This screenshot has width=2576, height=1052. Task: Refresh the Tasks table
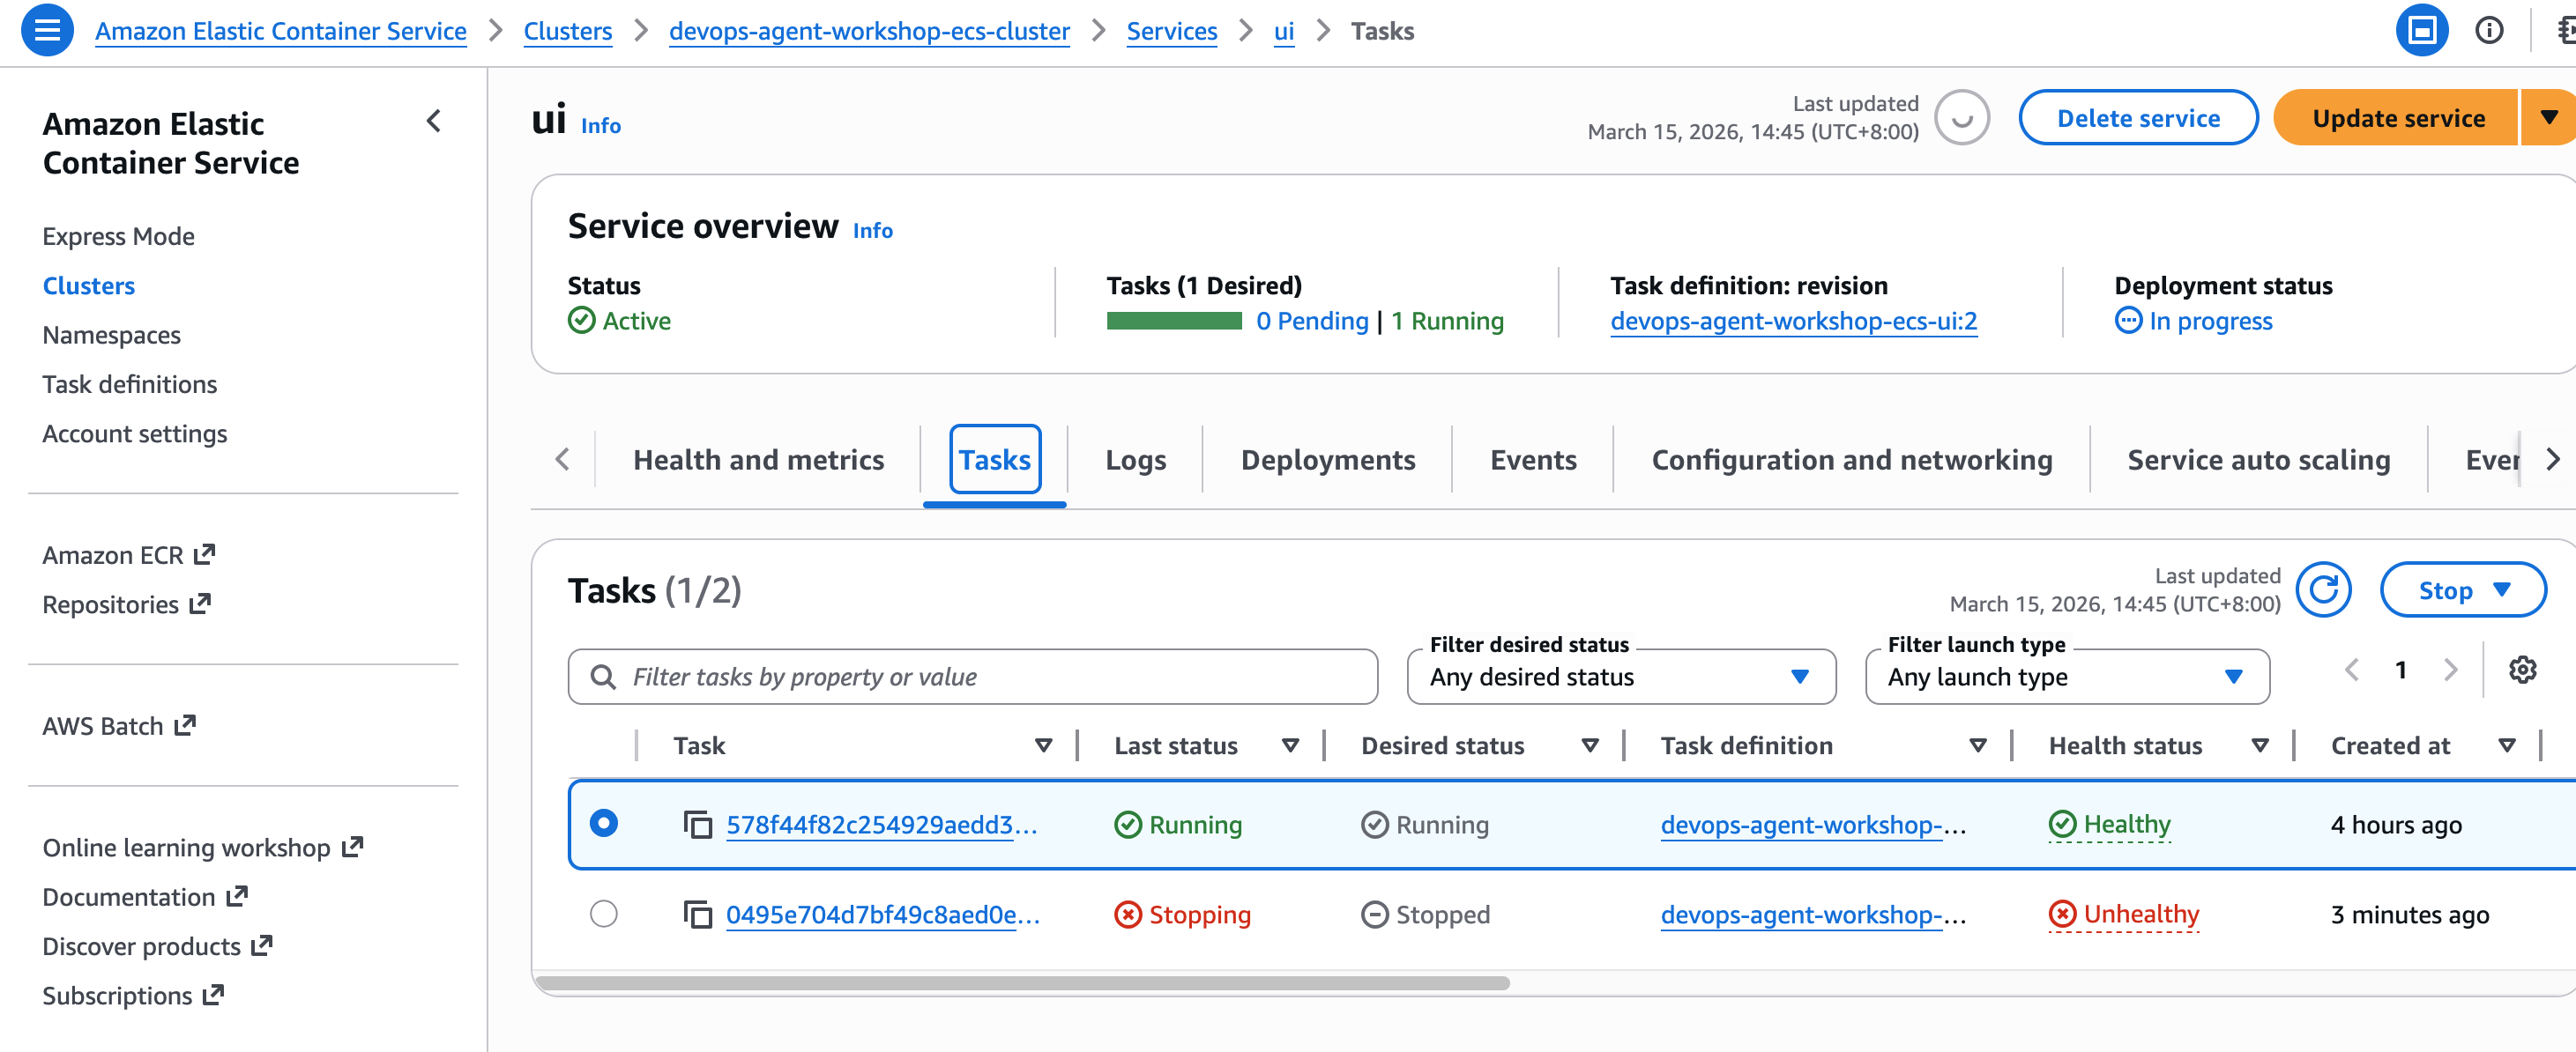click(x=2322, y=589)
